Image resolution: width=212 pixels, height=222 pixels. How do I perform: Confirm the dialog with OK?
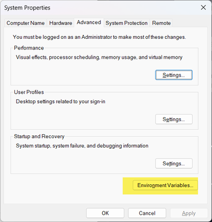click(105, 213)
